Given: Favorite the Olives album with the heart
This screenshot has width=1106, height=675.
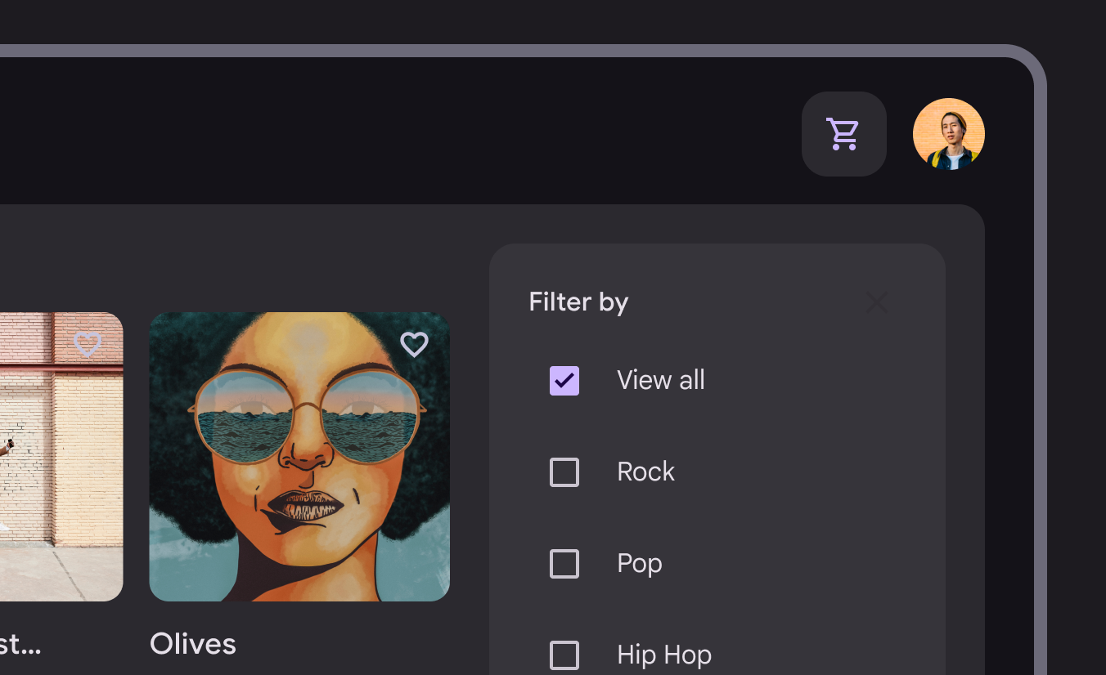Looking at the screenshot, I should pyautogui.click(x=414, y=345).
